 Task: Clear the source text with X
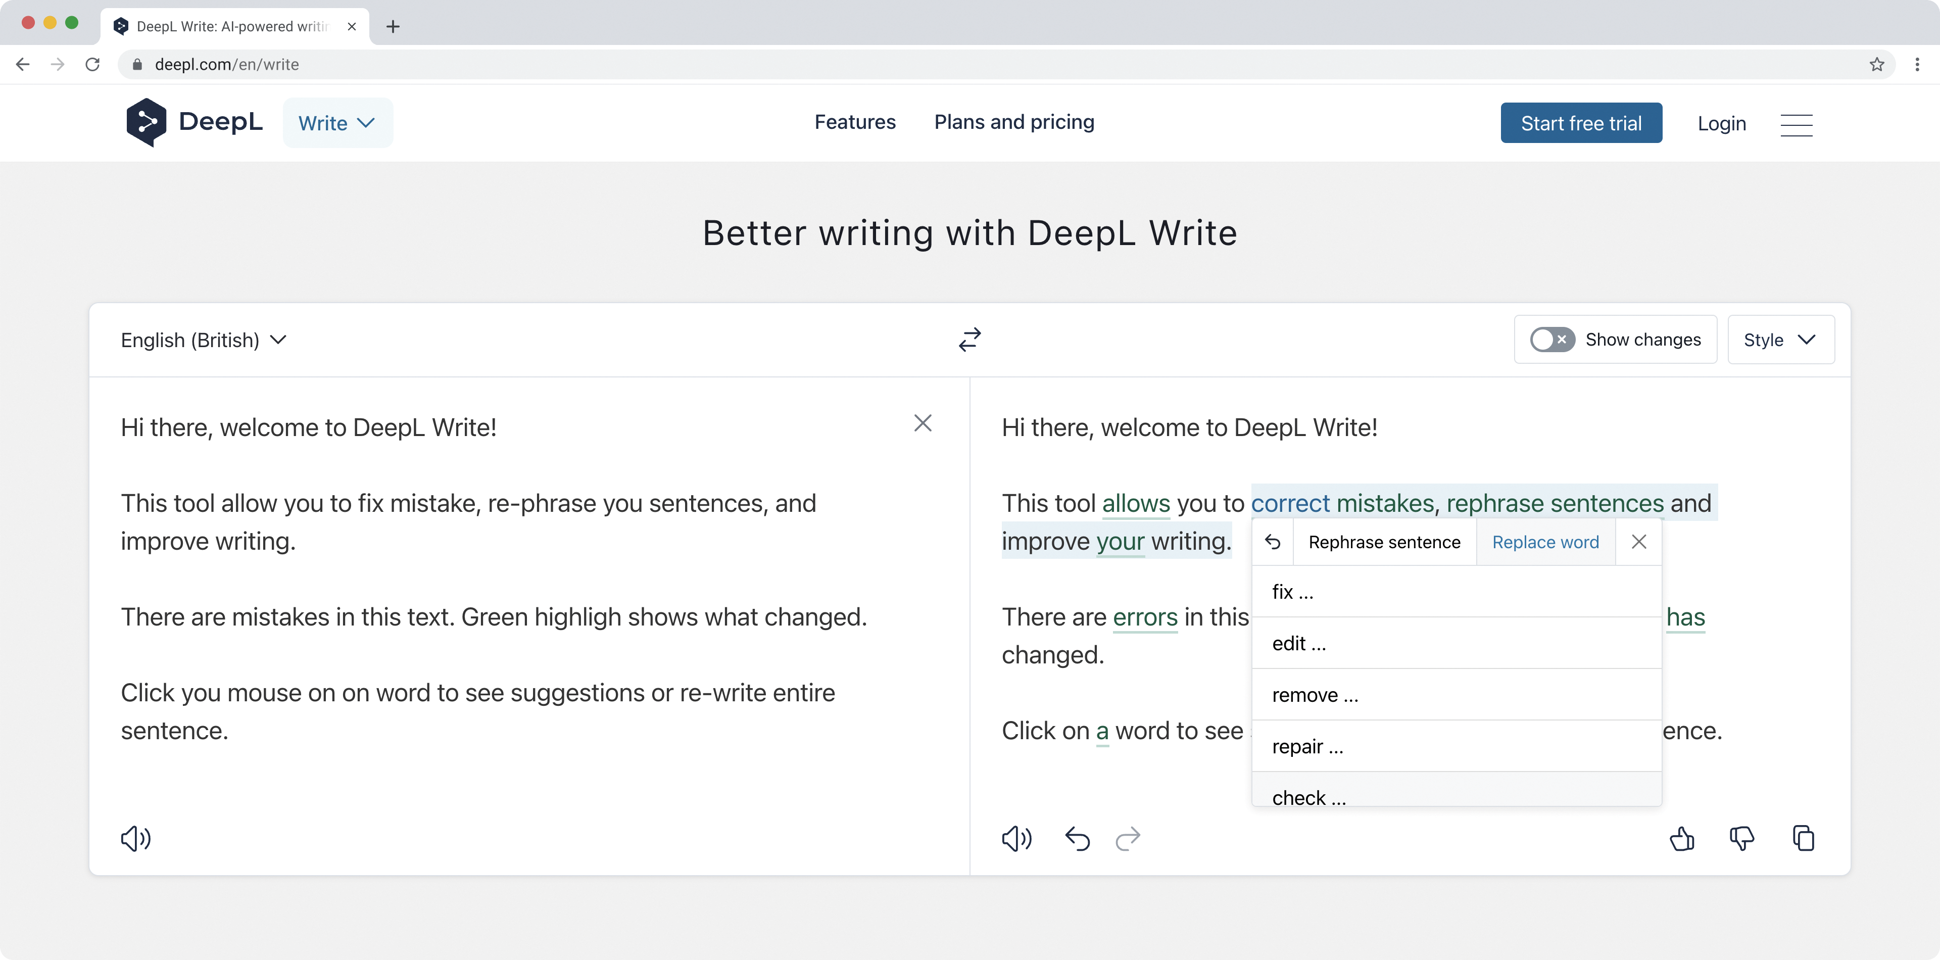click(923, 423)
